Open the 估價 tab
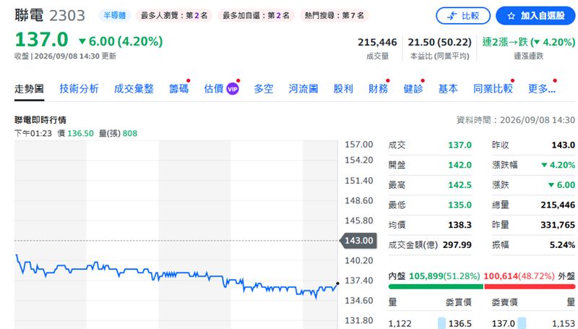578x329 pixels. point(214,89)
